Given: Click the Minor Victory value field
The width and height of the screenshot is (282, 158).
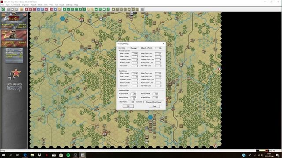Looking at the screenshot, I should pyautogui.click(x=134, y=97).
